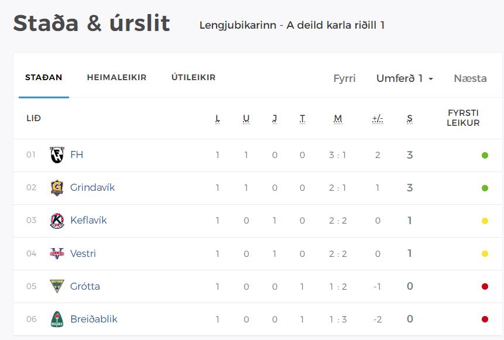The image size is (504, 340).
Task: Click the arrow beside Umferð 1
Action: (x=431, y=79)
